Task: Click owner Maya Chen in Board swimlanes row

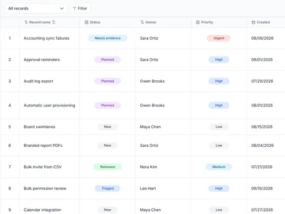Action: click(x=150, y=127)
